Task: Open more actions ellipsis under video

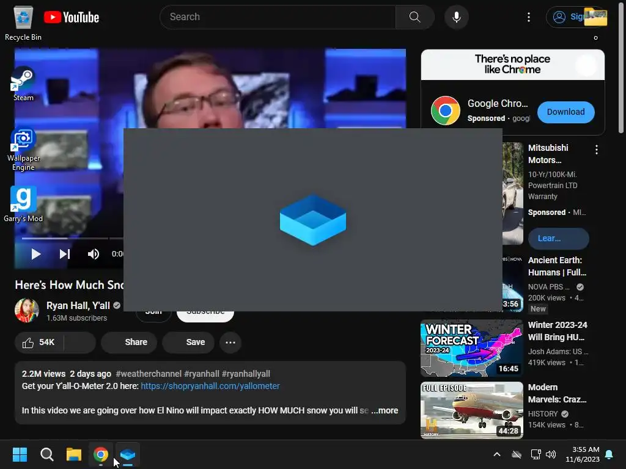Action: 230,342
